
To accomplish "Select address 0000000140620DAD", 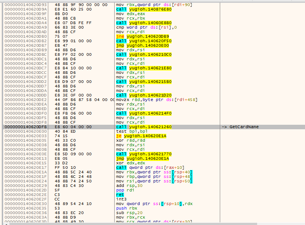I will 26,32.
